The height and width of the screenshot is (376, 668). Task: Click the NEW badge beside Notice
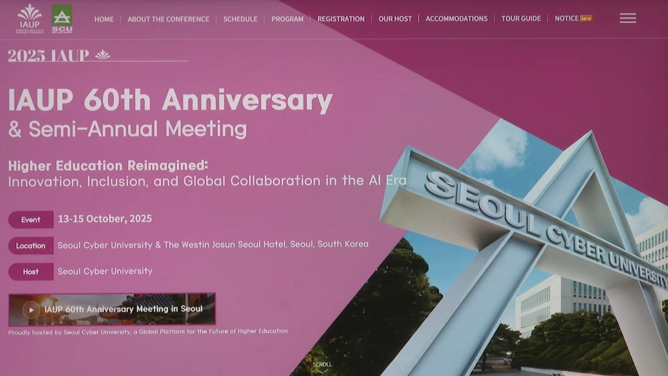(586, 19)
